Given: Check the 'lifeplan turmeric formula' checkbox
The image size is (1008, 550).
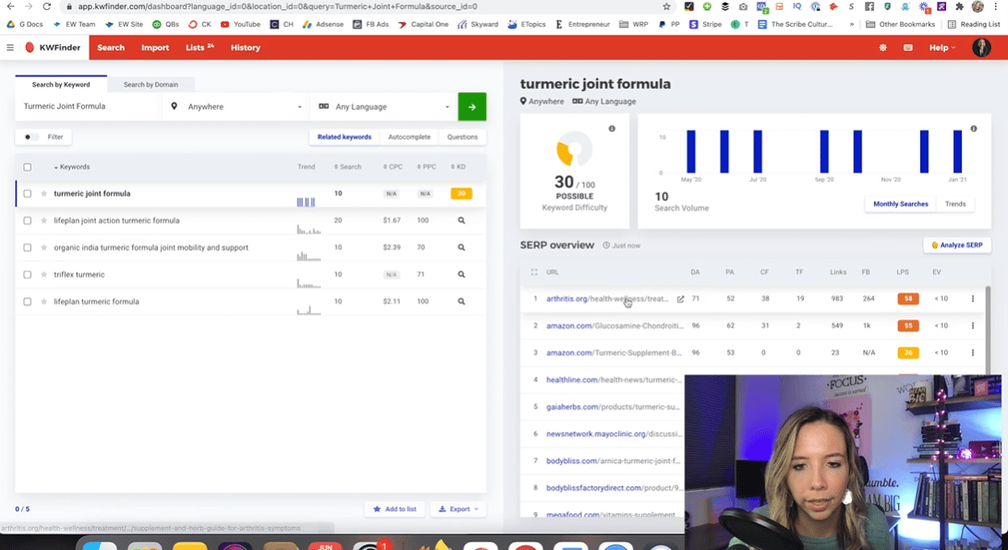Looking at the screenshot, I should (x=27, y=301).
